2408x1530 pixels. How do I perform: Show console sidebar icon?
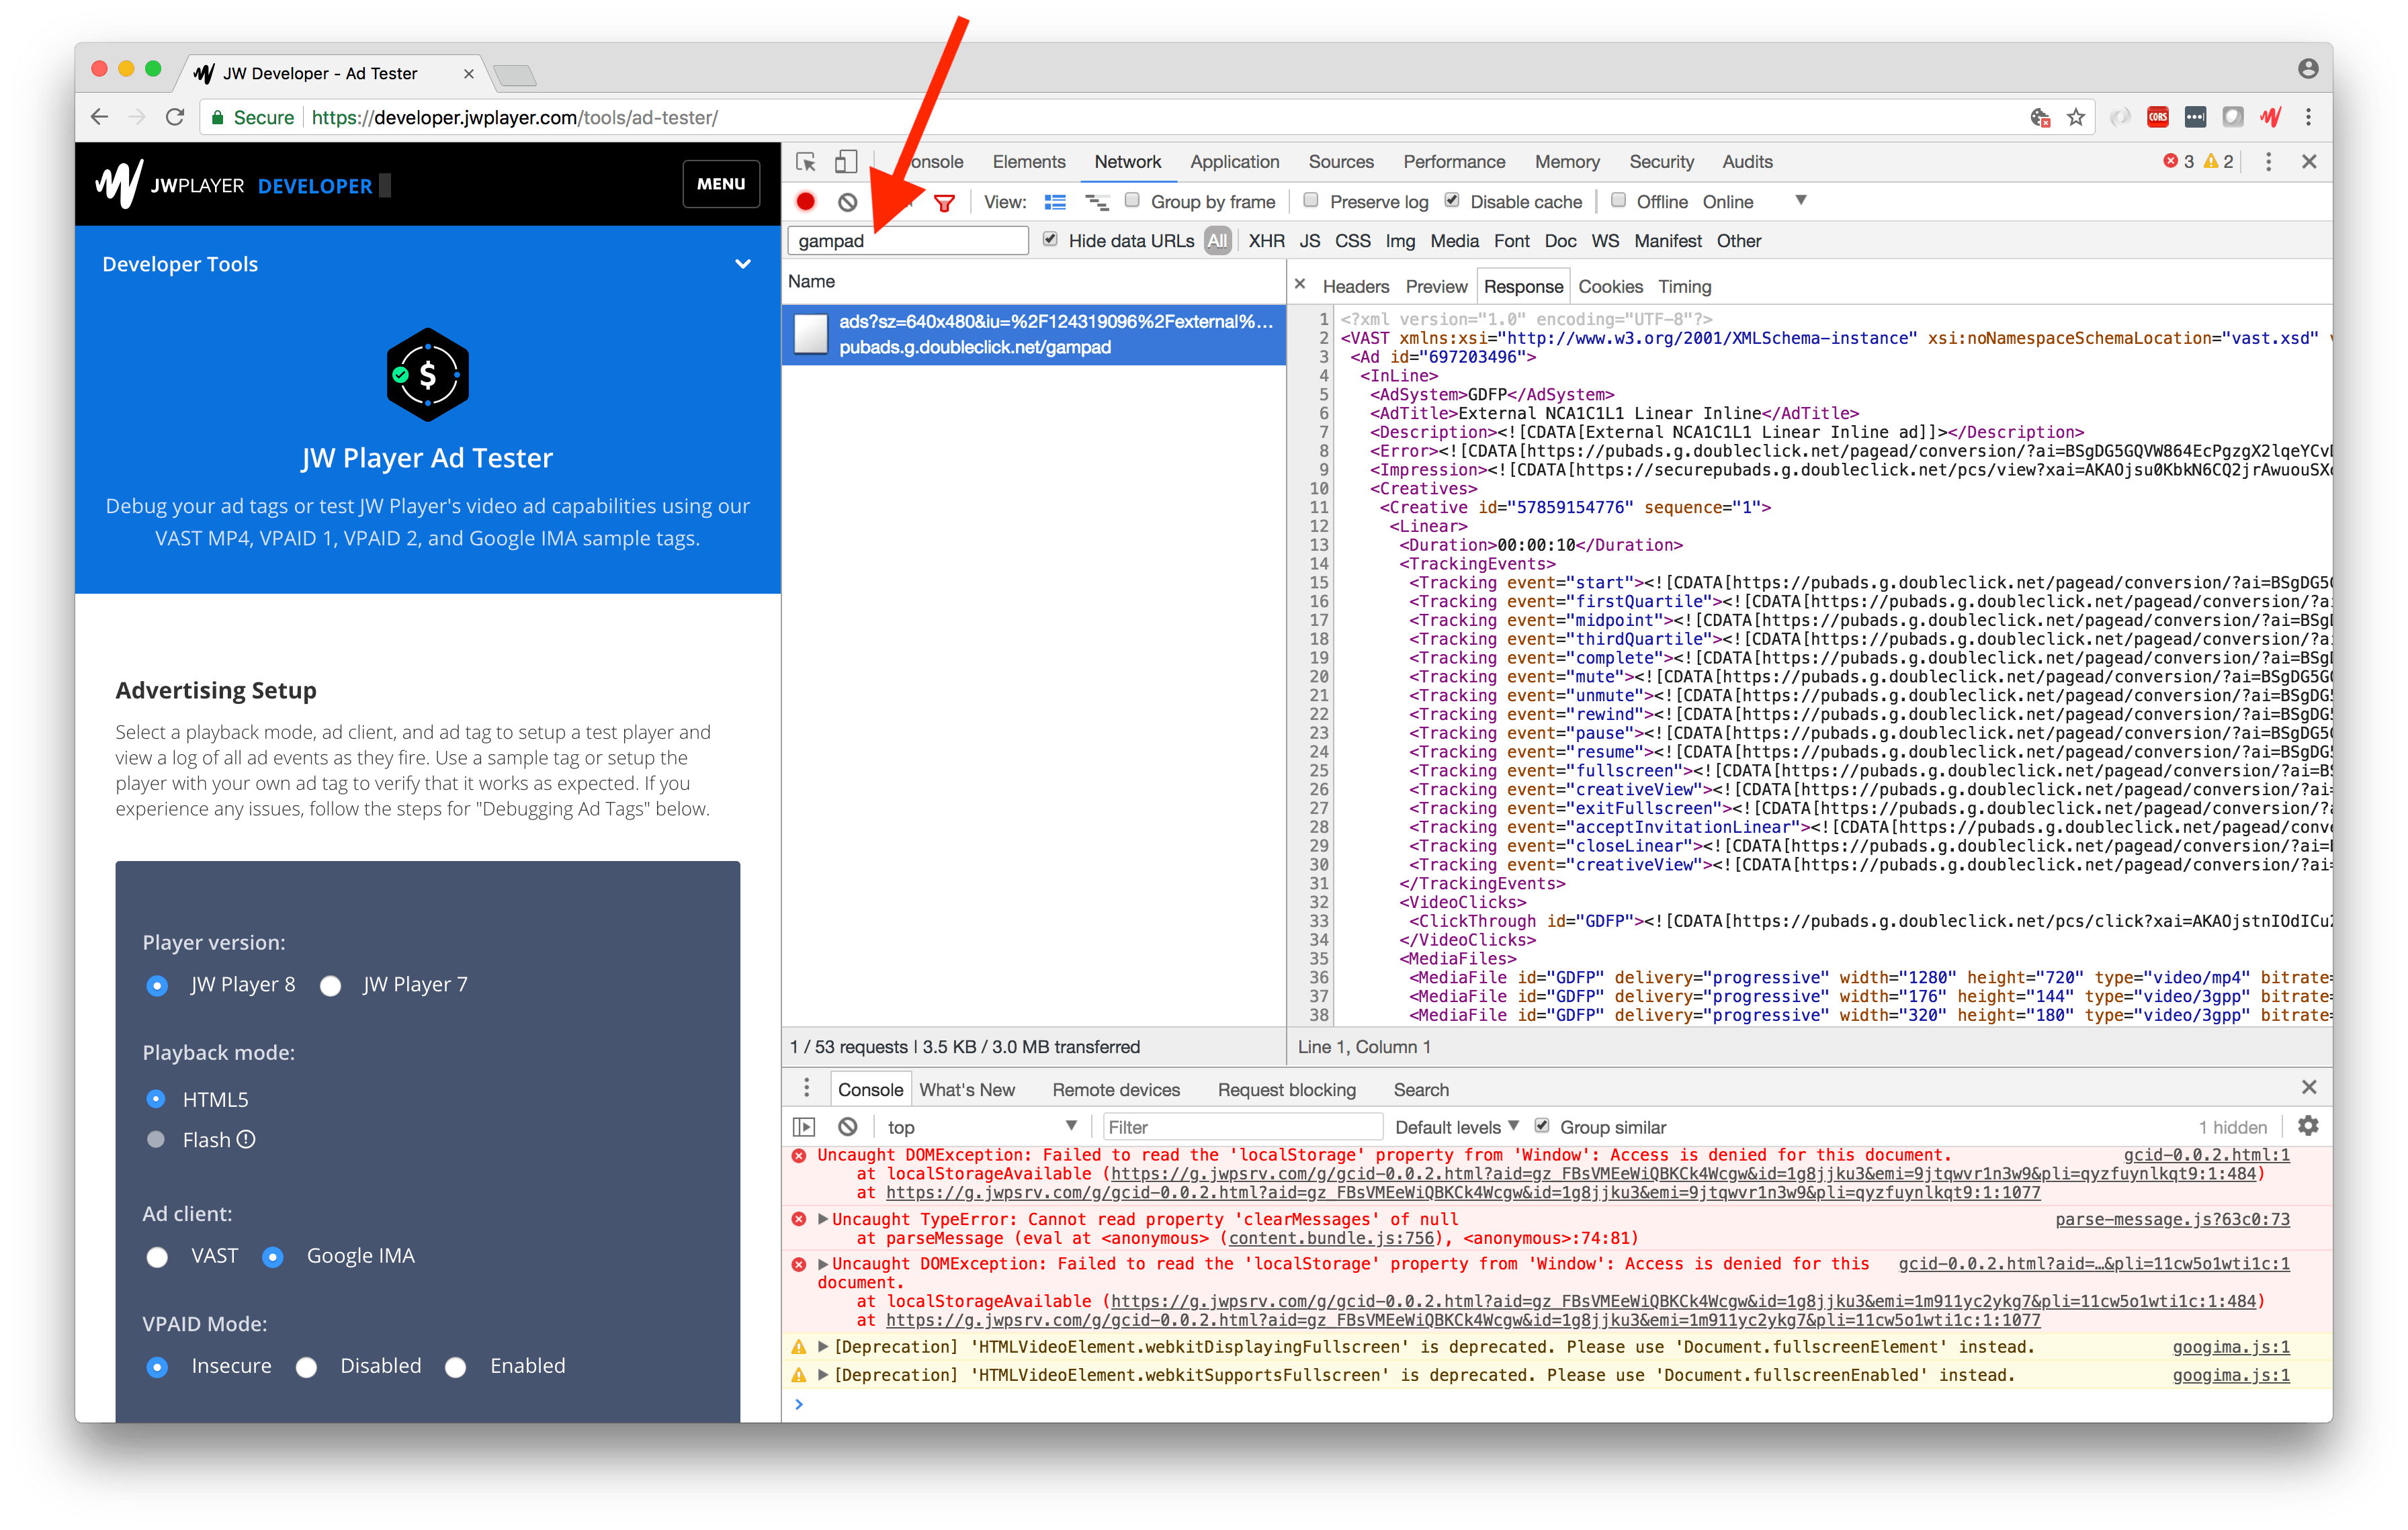coord(804,1127)
